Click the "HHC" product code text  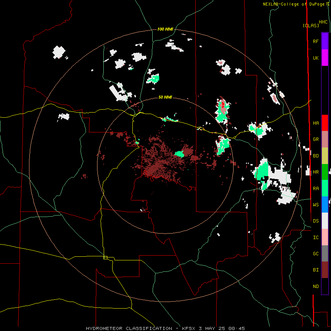pos(323,22)
